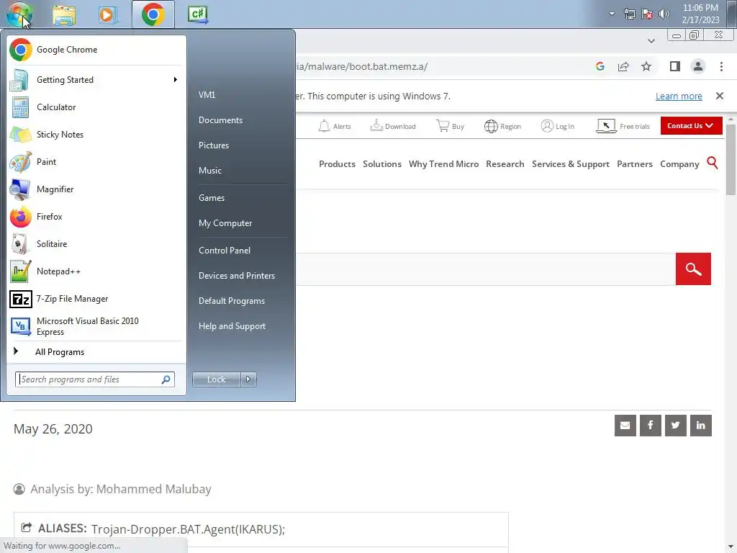Click the Lock button
The image size is (737, 553).
216,379
